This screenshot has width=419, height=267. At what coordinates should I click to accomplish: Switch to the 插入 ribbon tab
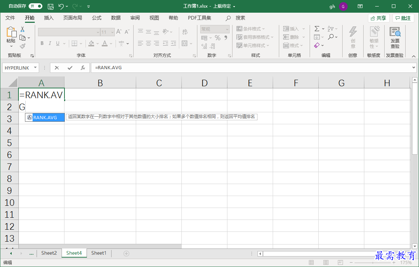point(49,18)
